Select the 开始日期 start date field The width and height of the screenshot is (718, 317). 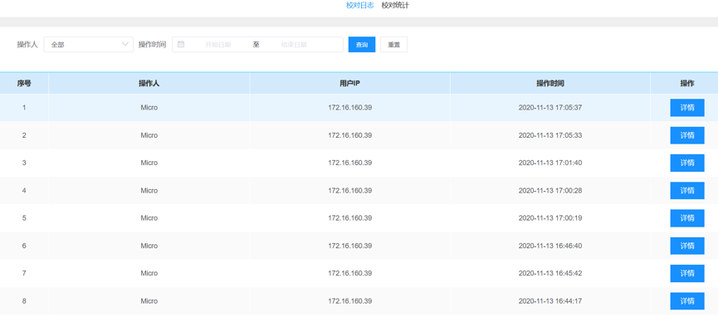[x=218, y=45]
